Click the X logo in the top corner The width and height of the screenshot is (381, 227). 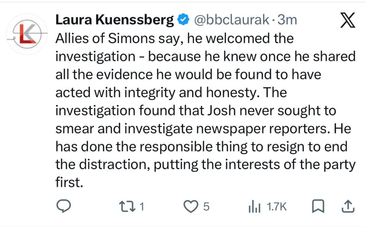pos(348,21)
